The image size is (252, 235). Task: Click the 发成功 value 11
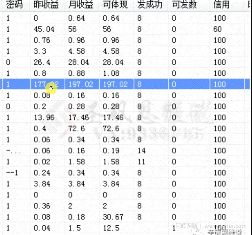pyautogui.click(x=141, y=162)
